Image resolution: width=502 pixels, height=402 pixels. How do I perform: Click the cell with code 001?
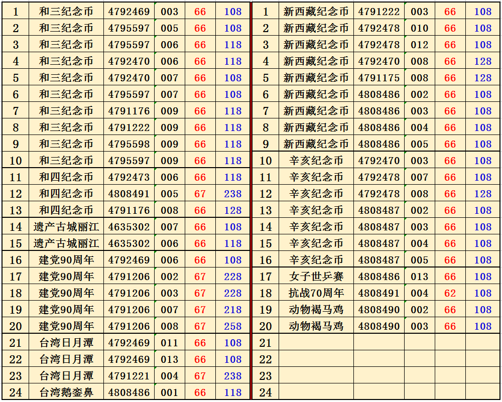point(170,392)
